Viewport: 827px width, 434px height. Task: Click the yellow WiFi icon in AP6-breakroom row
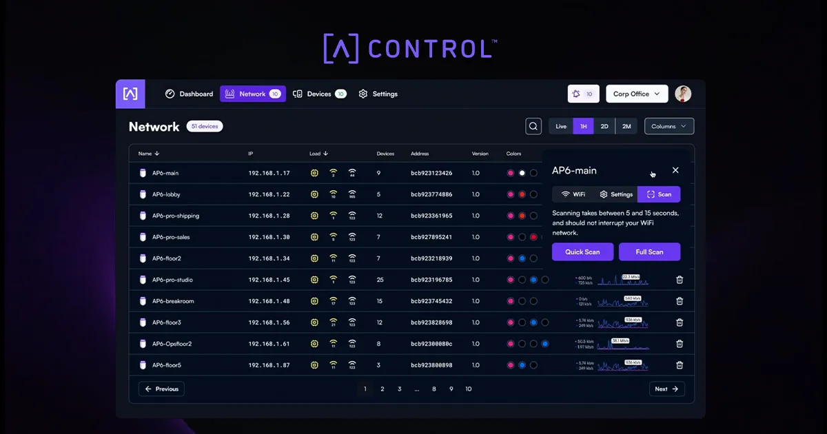tap(333, 301)
